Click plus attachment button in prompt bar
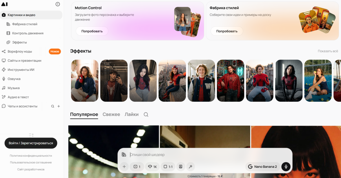The height and width of the screenshot is (178, 341). point(124,167)
